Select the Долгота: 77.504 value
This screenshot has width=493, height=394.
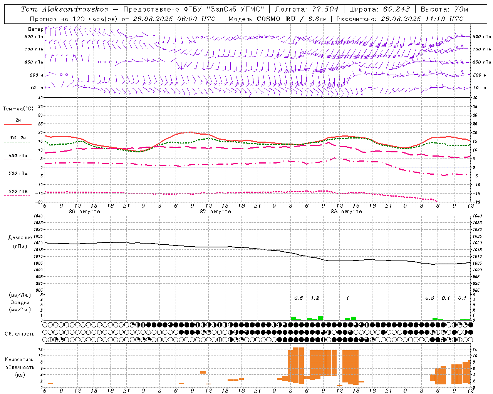tap(307, 9)
